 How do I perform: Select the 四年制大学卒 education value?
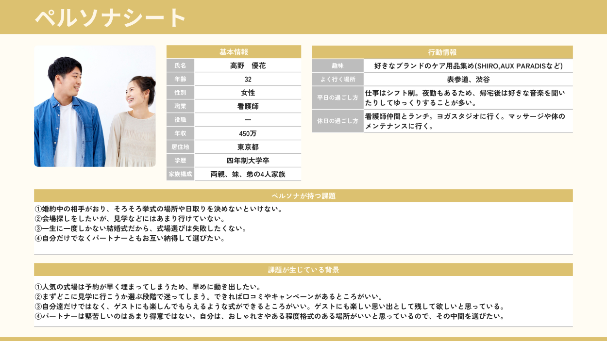click(x=248, y=161)
